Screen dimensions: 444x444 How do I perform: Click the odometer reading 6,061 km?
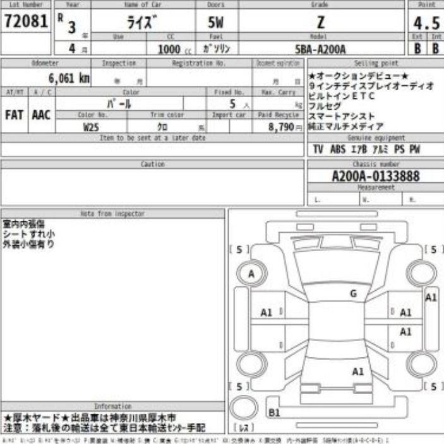pos(69,78)
